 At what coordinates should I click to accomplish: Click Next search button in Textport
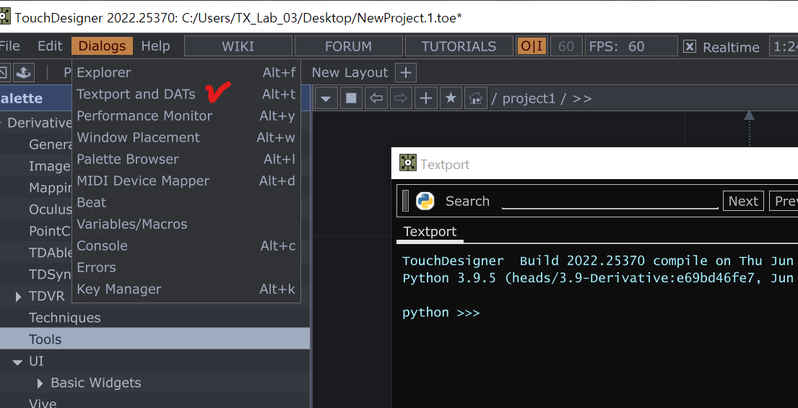[743, 201]
